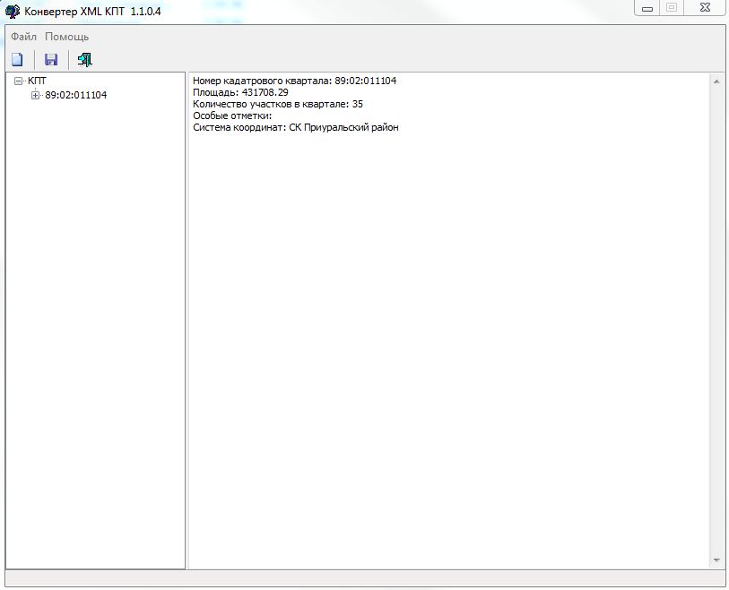Click the exit door toolbar icon
Viewport: 729px width, 590px height.
(x=85, y=60)
